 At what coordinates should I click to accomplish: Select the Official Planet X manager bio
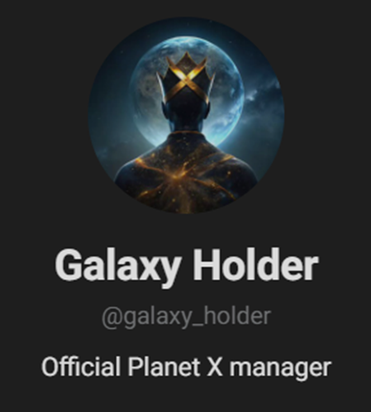[186, 367]
